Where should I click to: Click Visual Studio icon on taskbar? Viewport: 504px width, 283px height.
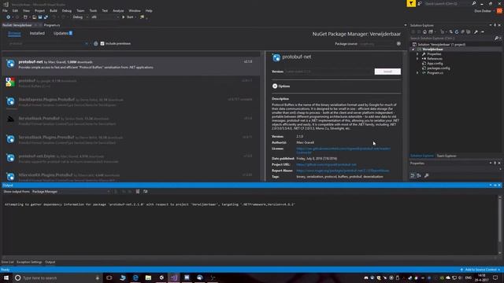tap(174, 277)
